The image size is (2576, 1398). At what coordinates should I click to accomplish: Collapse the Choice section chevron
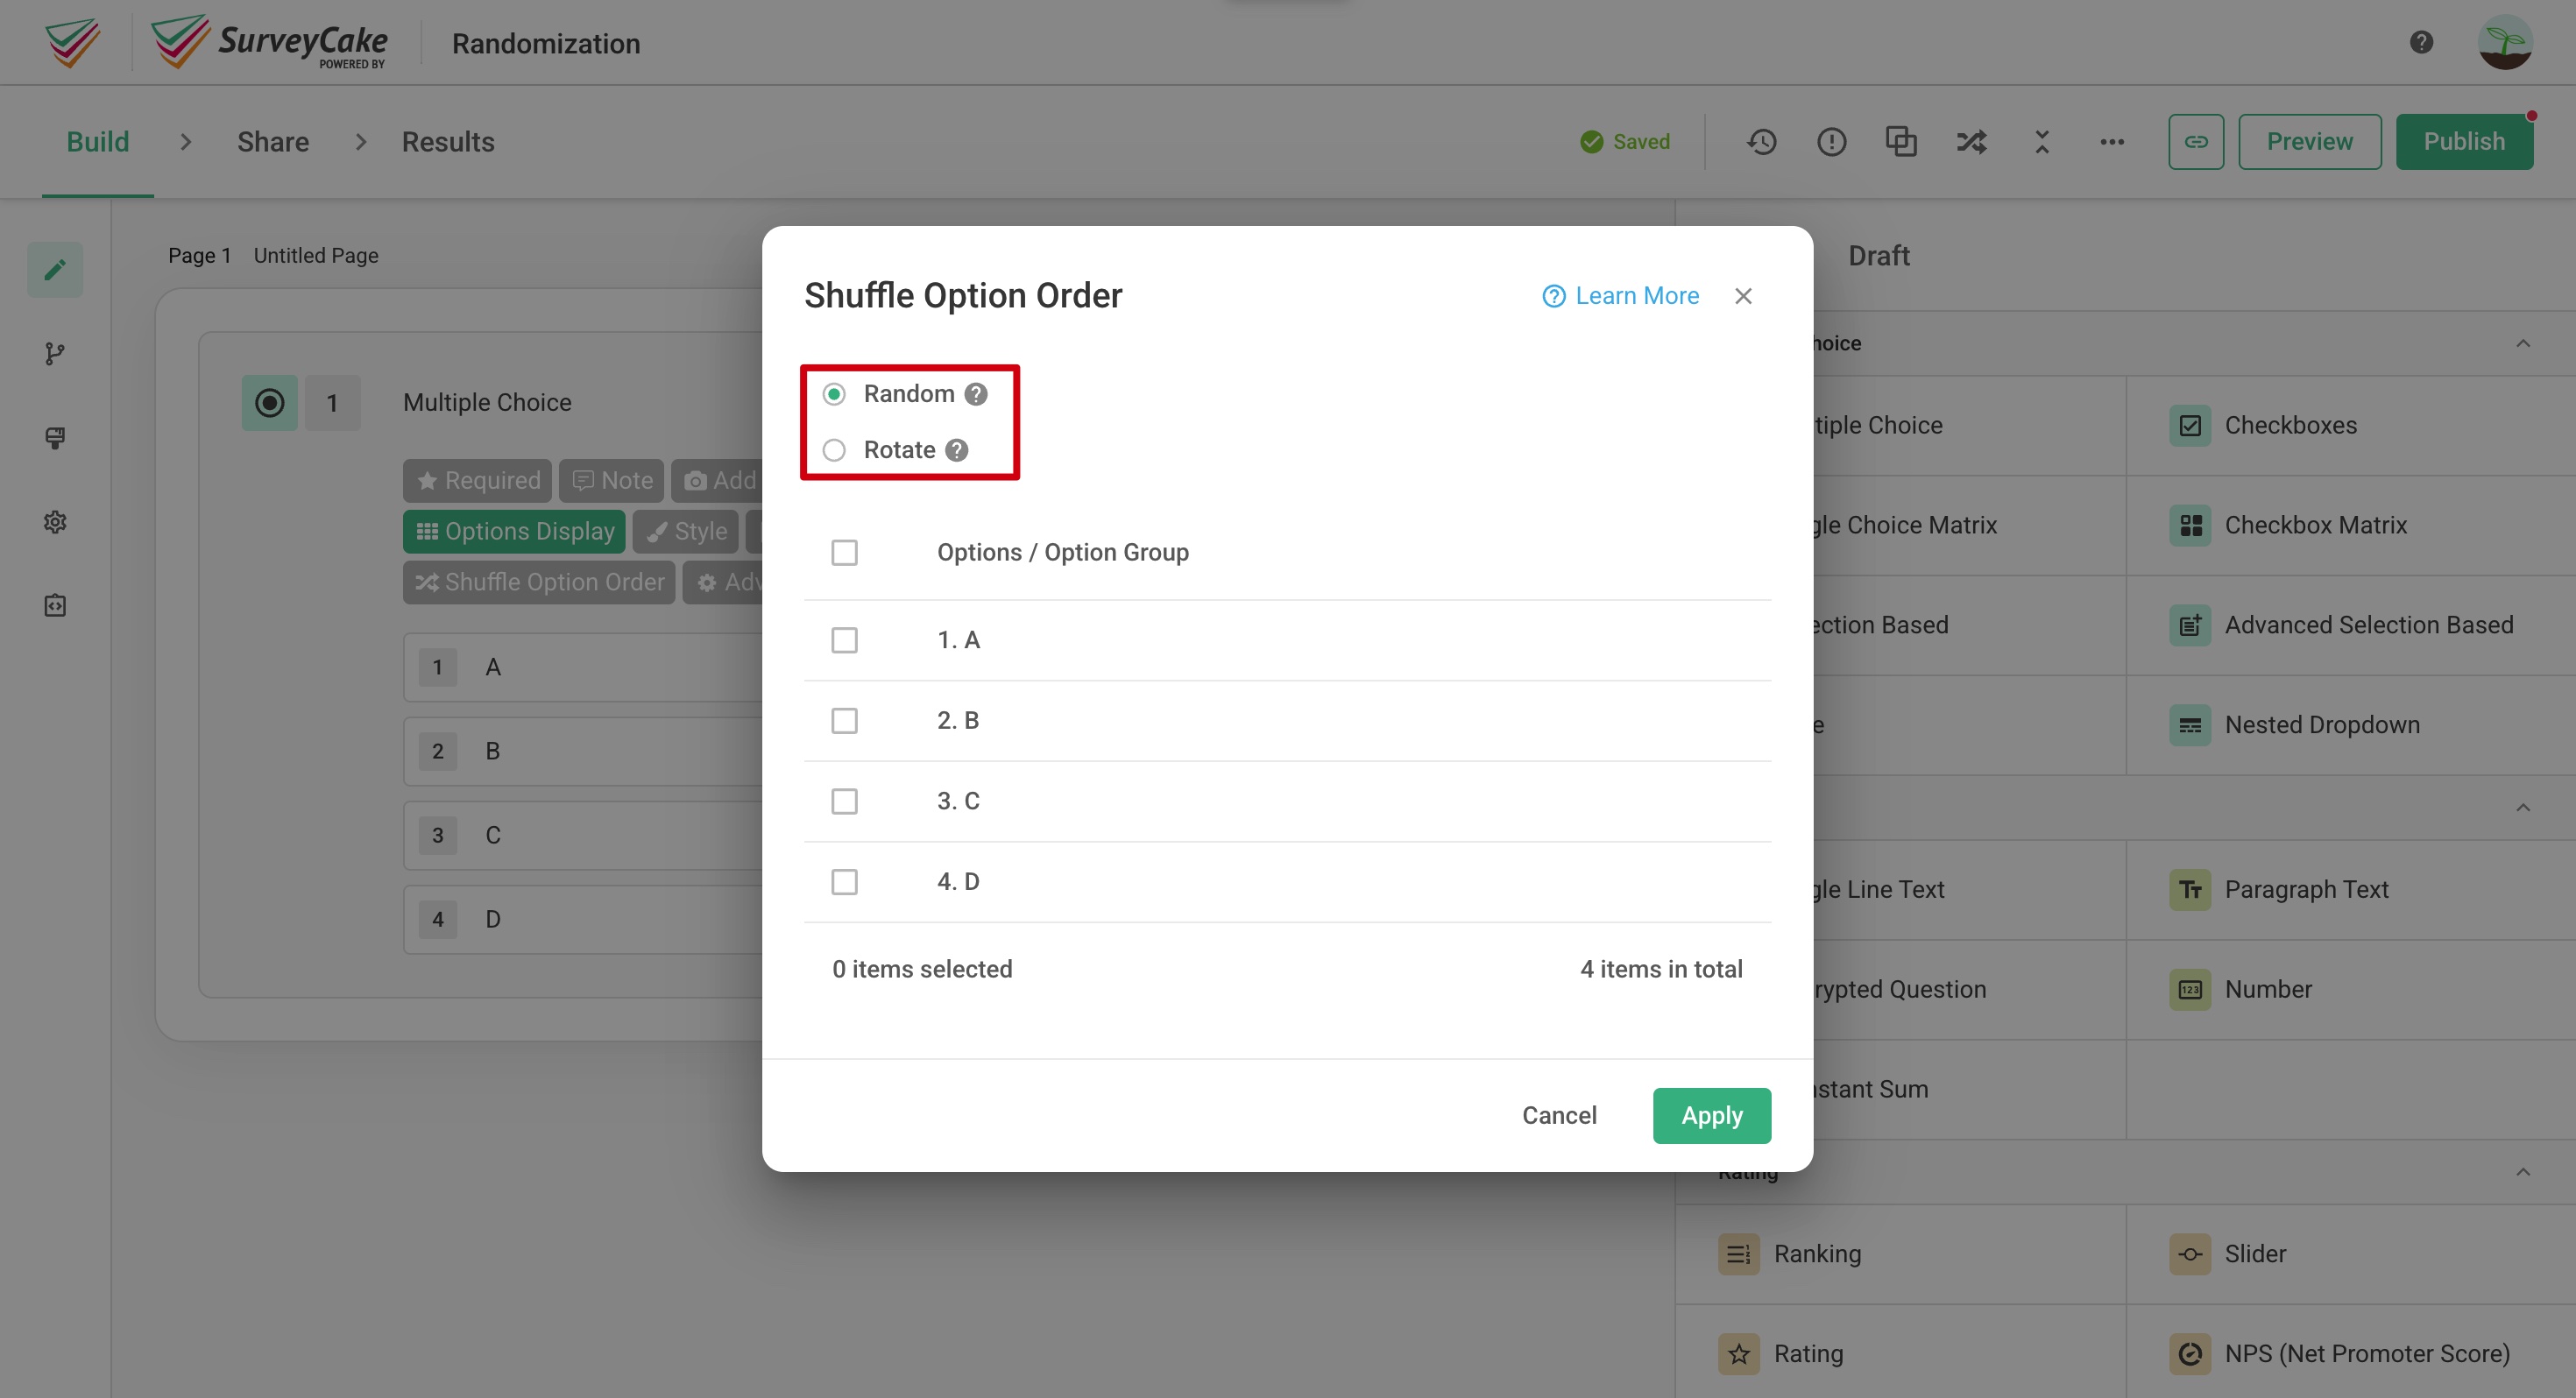tap(2523, 343)
